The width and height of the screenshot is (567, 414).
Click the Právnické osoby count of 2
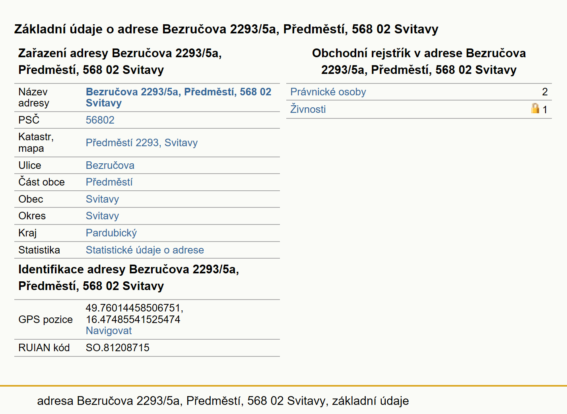[545, 92]
